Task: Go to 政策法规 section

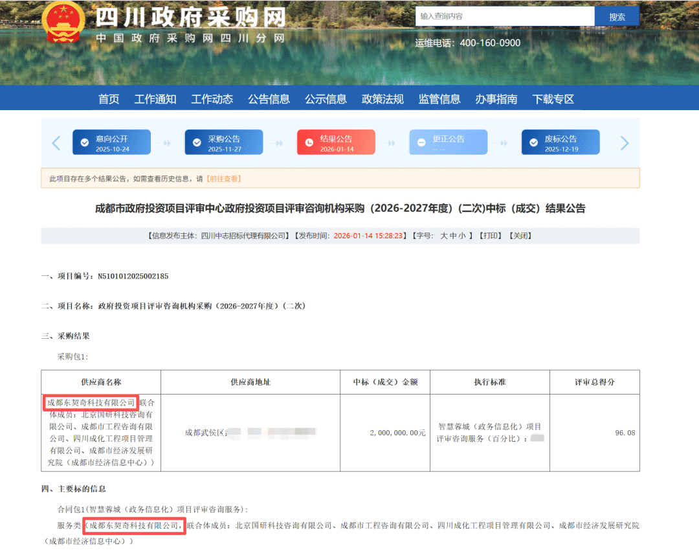Action: coord(383,99)
